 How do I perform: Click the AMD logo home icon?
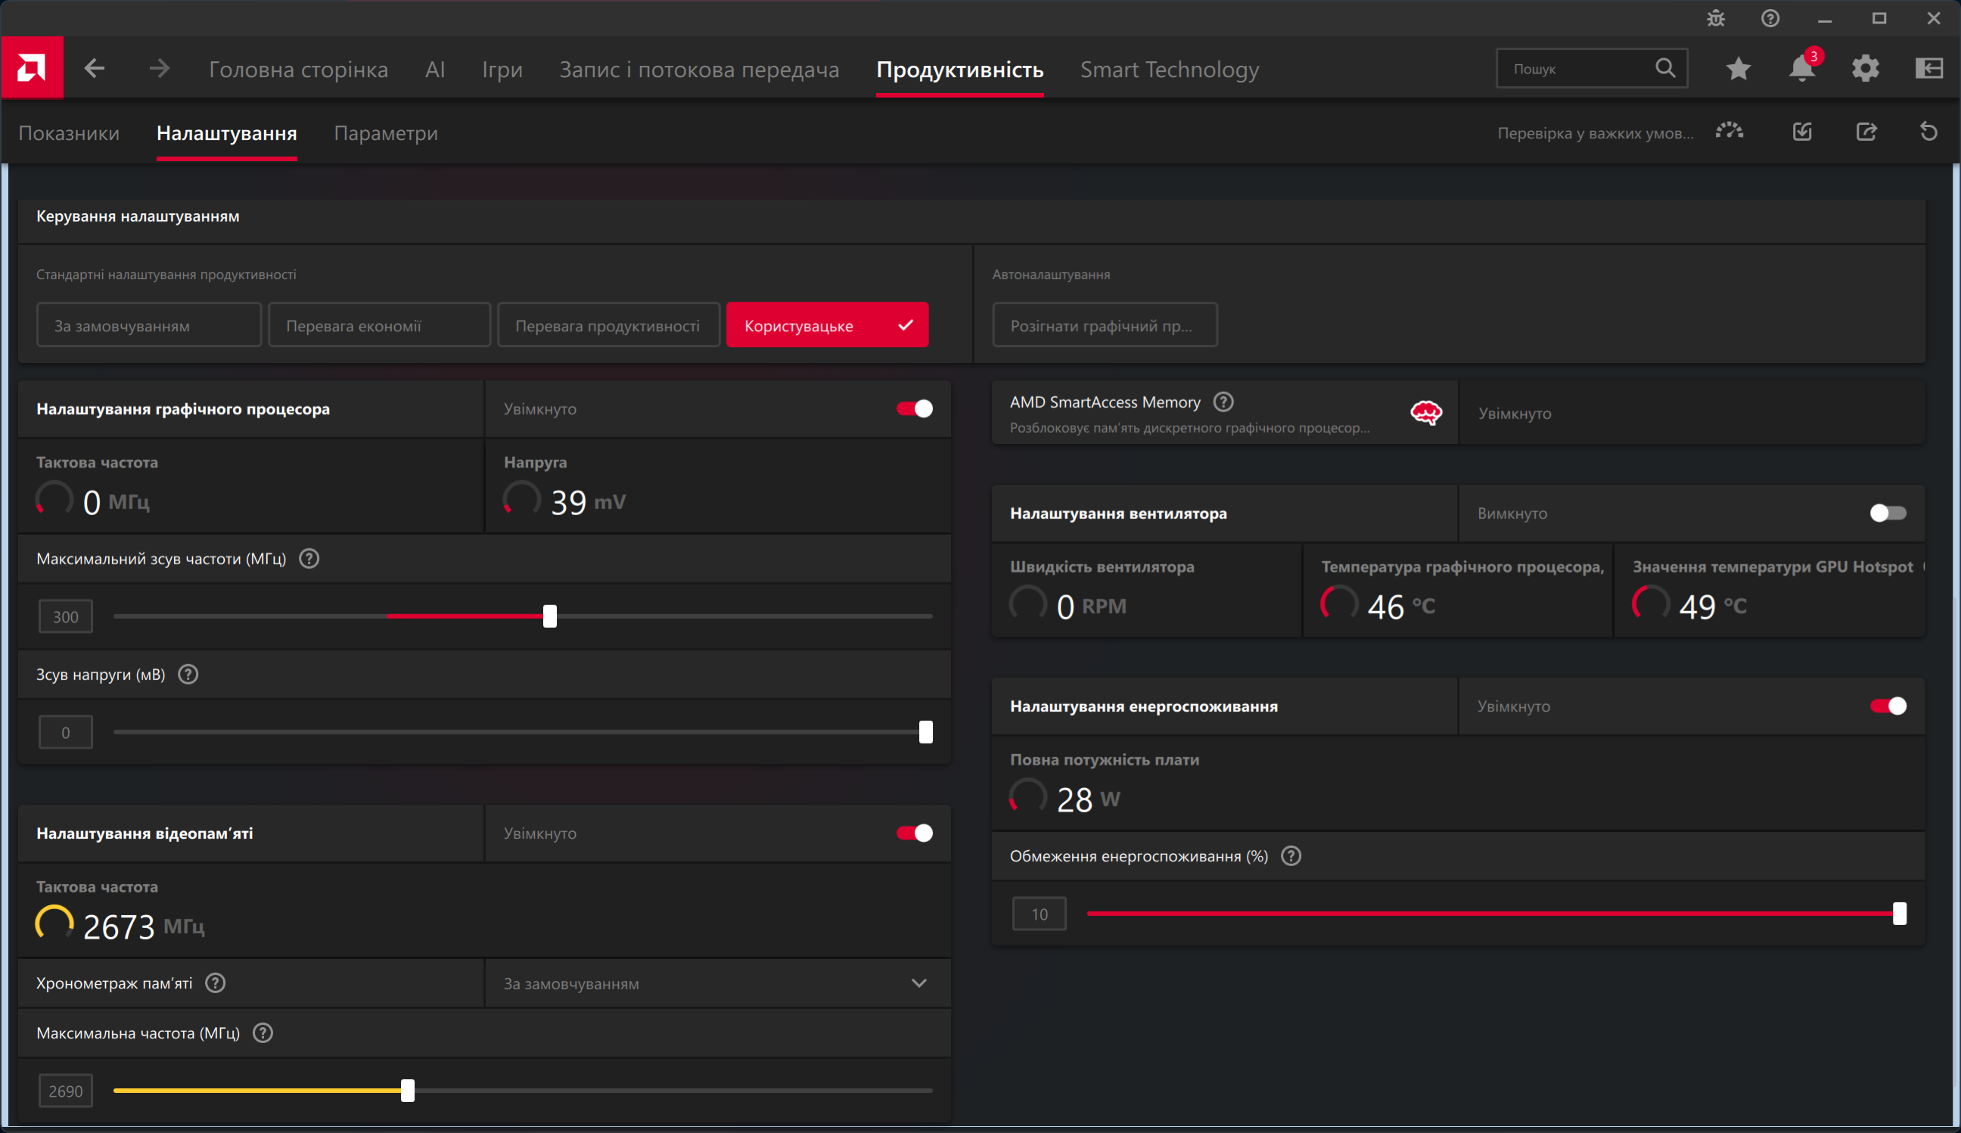pos(32,69)
